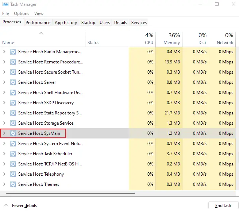
Task: Expand Service Host: TCP/IP NetBIOS Helper row
Action: click(x=4, y=164)
